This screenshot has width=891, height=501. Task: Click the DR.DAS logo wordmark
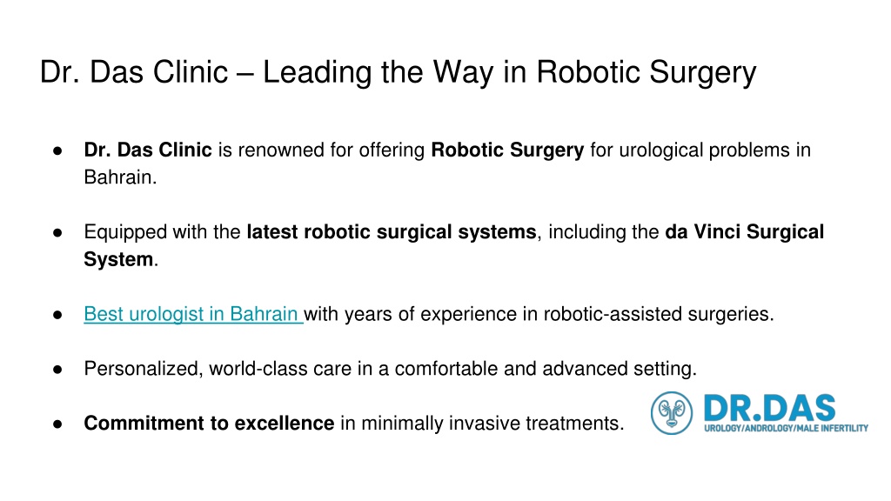coord(769,408)
